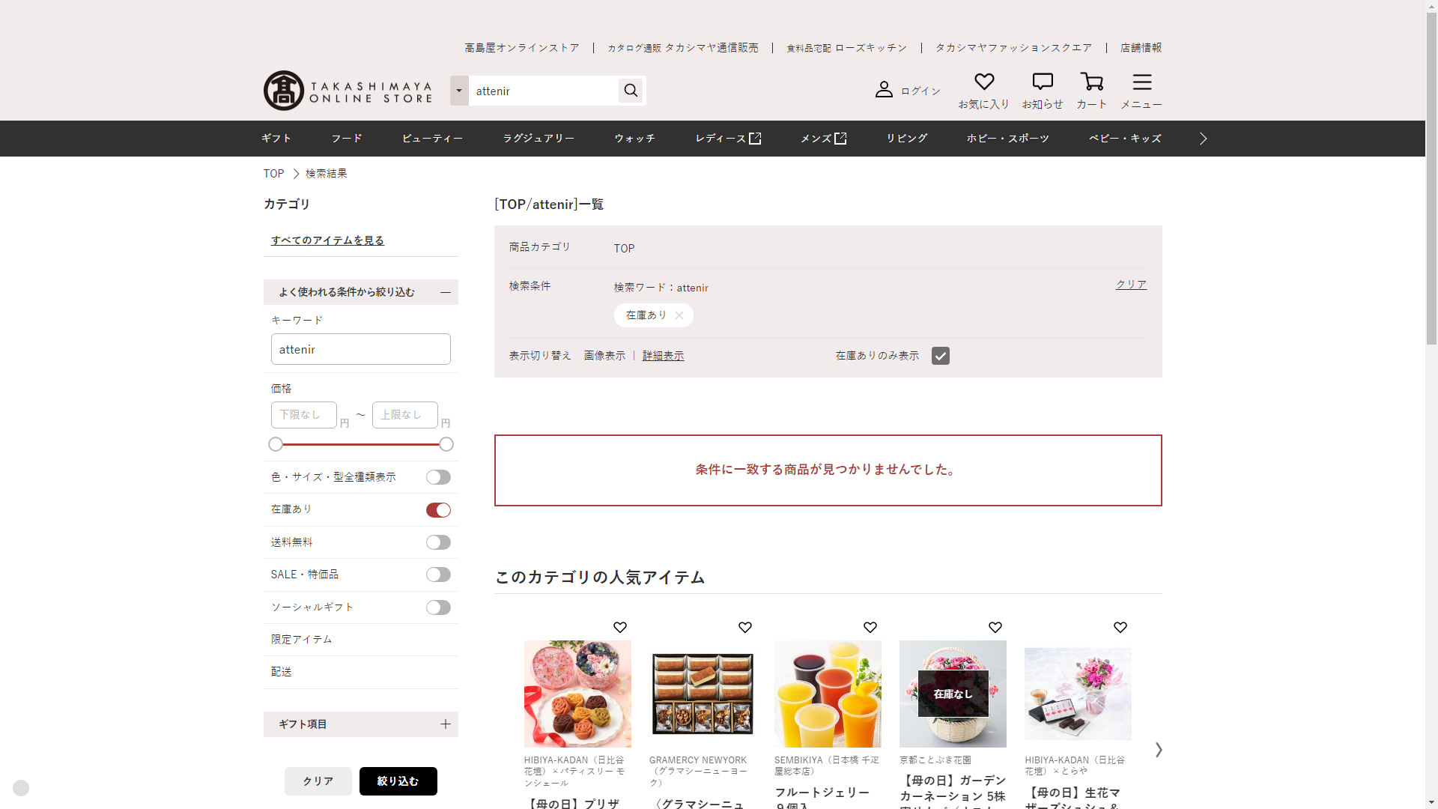Click the login person icon
The height and width of the screenshot is (809, 1438).
pyautogui.click(x=884, y=90)
